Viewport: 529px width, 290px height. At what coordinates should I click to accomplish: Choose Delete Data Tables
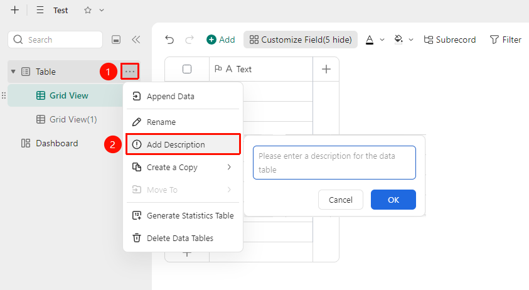click(x=183, y=238)
